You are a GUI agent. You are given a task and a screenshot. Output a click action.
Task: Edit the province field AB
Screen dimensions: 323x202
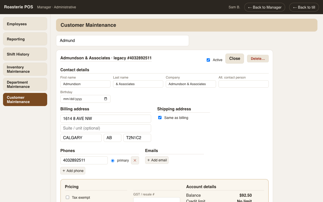pos(113,138)
